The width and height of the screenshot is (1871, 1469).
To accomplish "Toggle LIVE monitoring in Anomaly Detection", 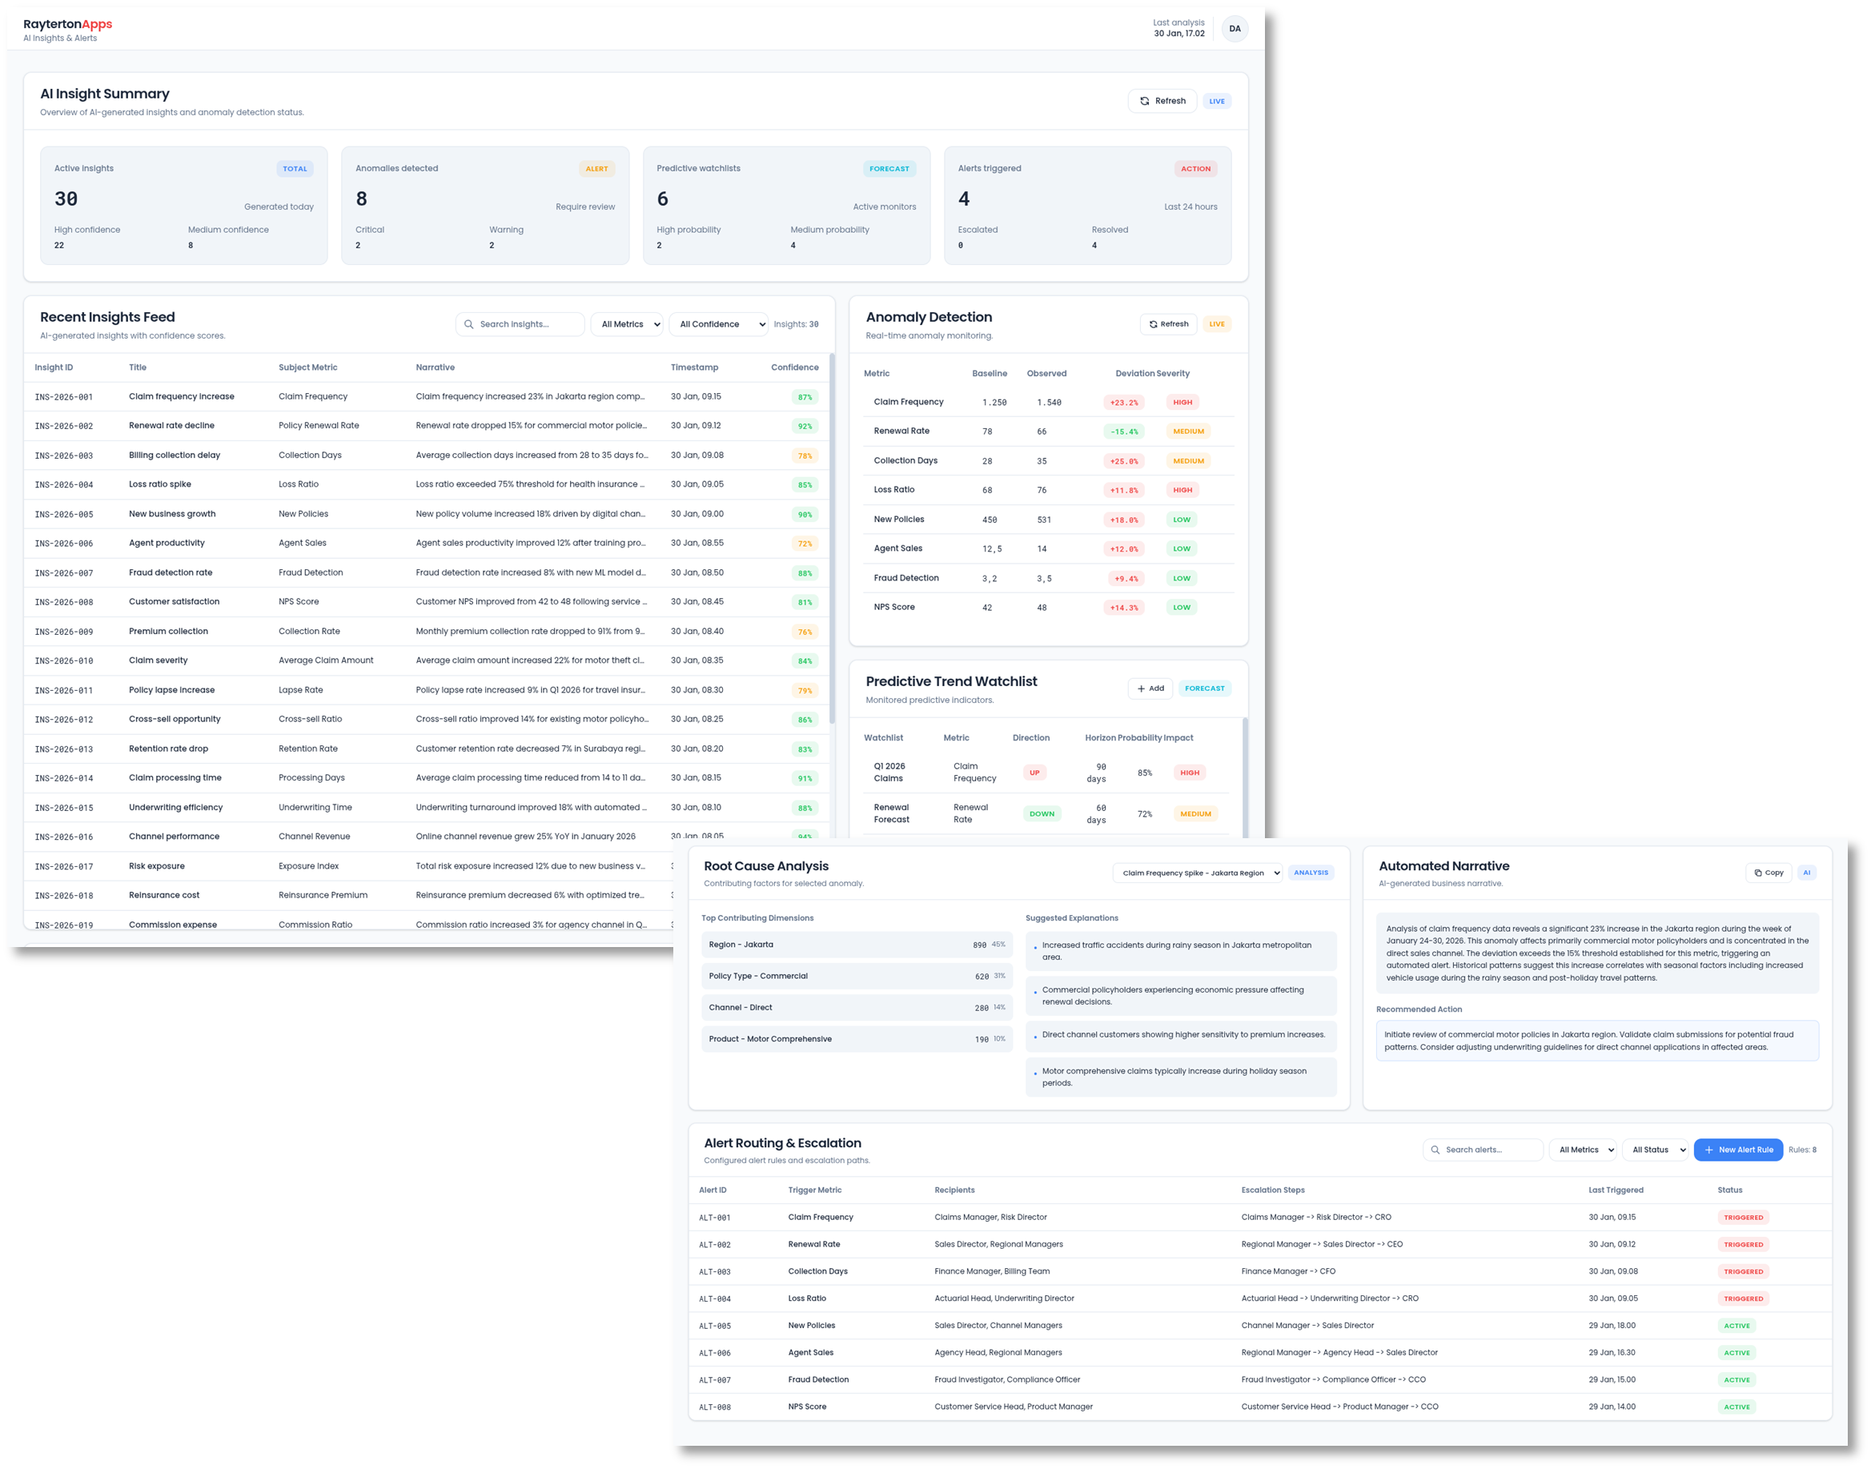I will click(1216, 323).
